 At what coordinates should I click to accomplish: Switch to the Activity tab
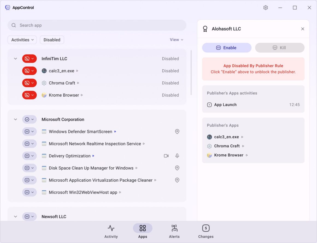[111, 232]
